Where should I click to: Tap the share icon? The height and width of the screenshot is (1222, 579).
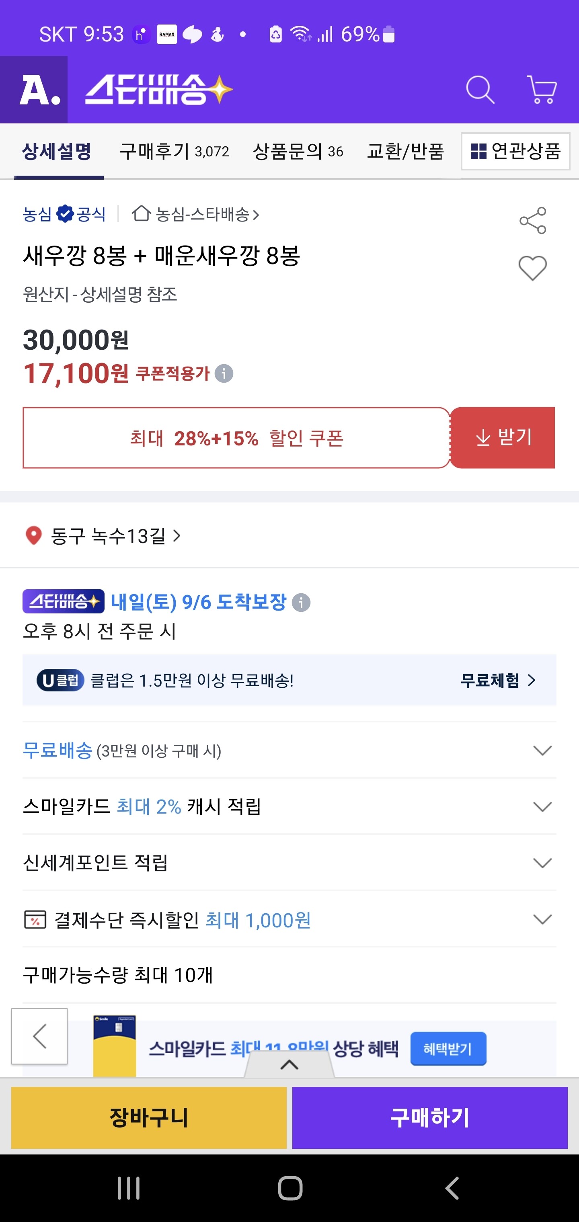(532, 221)
